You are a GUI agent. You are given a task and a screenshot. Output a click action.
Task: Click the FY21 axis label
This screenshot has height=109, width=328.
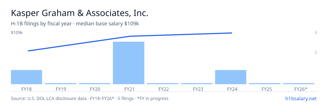pos(128,89)
